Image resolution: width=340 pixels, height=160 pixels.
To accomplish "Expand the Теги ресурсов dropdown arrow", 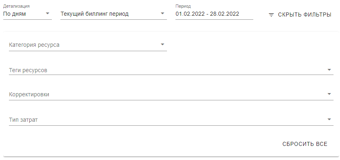I will 329,70.
